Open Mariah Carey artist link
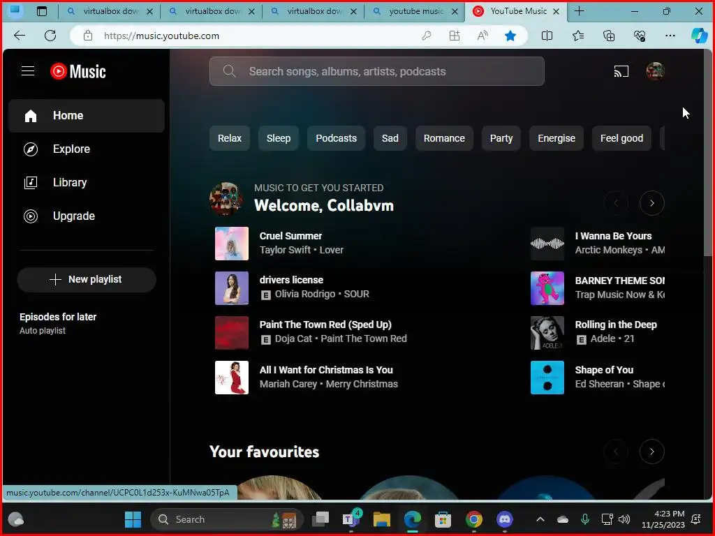Screen dimensions: 715x536 (288, 384)
